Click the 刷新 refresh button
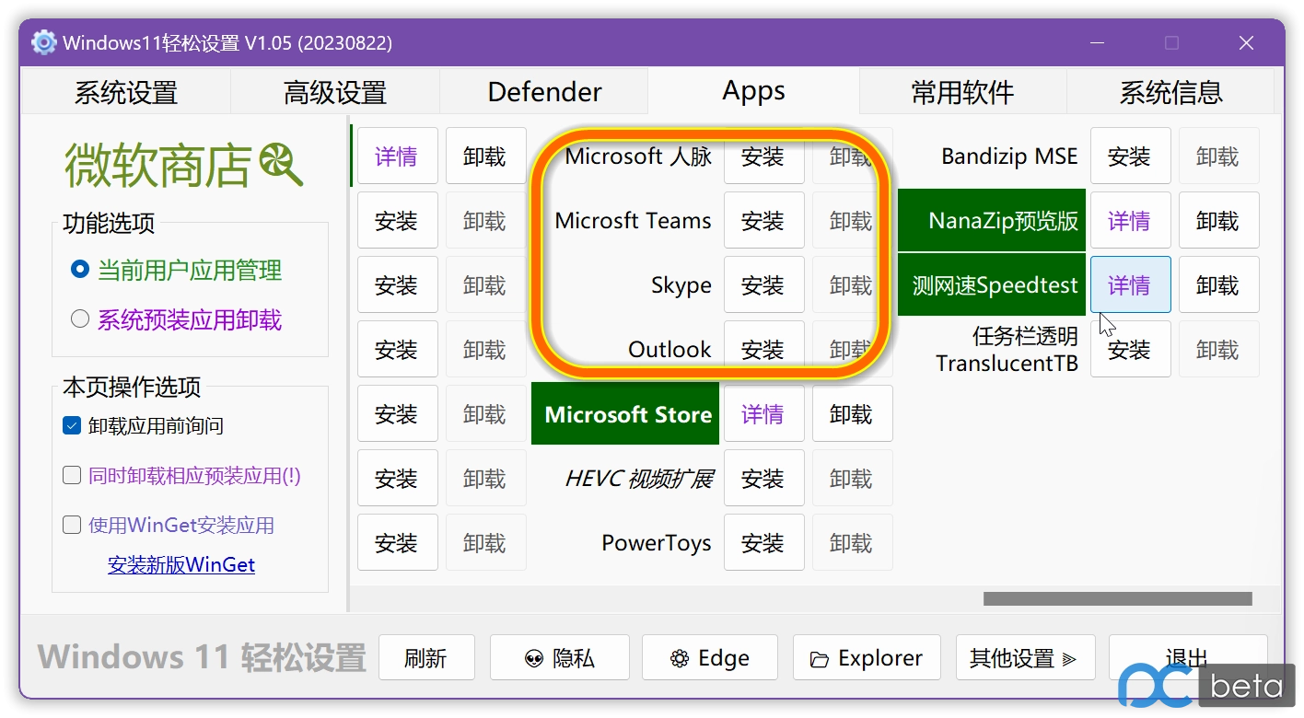1304x718 pixels. (x=426, y=657)
